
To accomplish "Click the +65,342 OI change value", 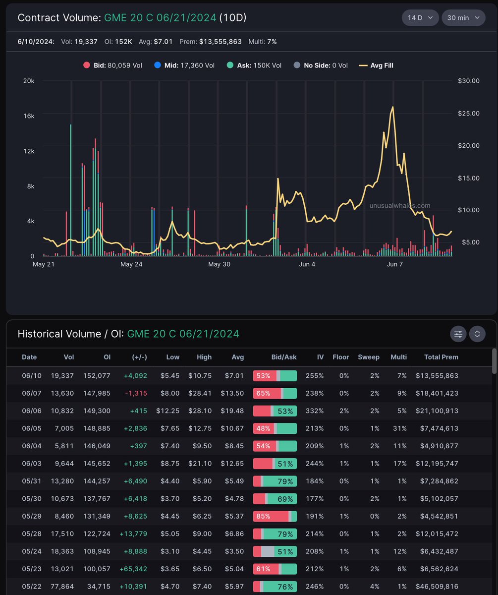I will click(132, 569).
